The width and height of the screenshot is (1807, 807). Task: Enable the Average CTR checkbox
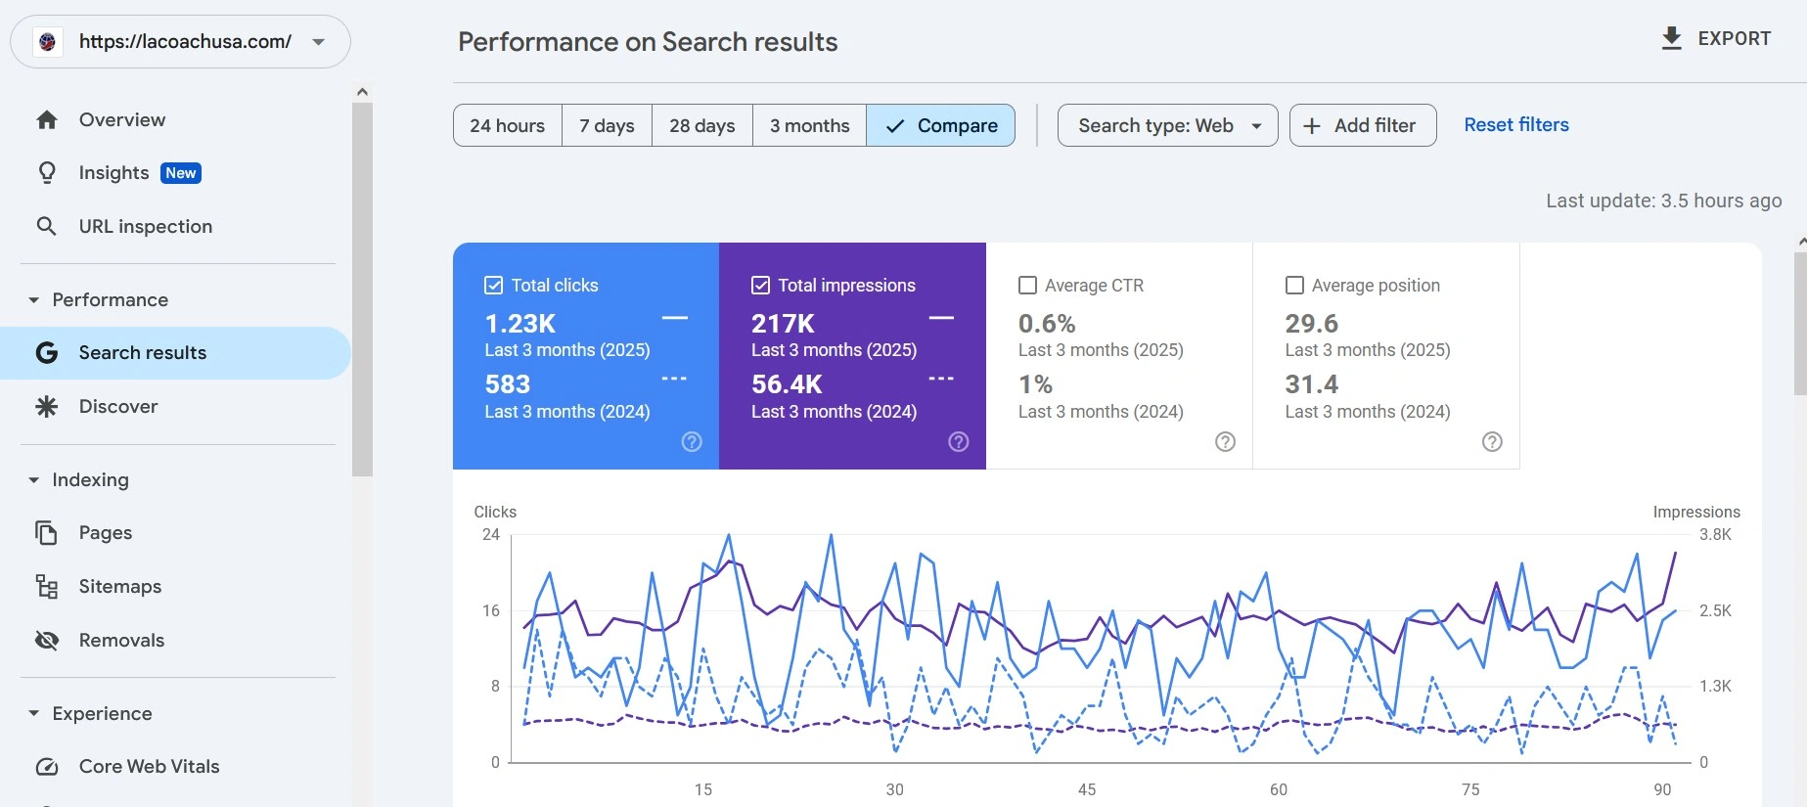pos(1027,286)
